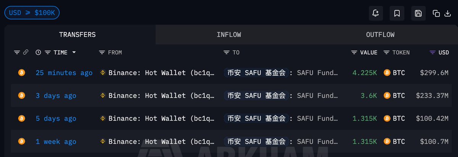
Task: Click the bookmark icon
Action: 397,14
